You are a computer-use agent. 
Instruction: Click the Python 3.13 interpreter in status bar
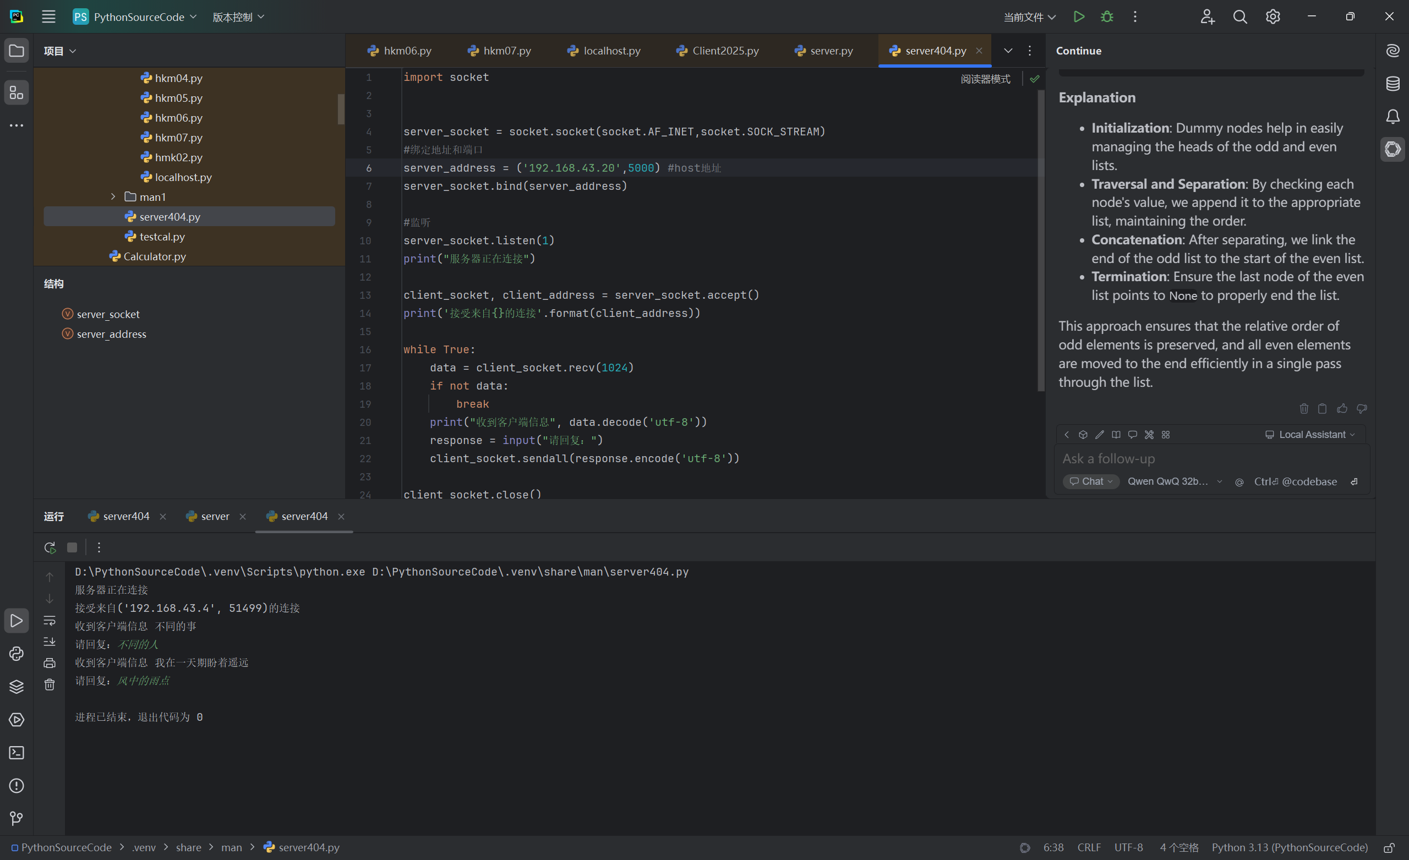click(1290, 847)
